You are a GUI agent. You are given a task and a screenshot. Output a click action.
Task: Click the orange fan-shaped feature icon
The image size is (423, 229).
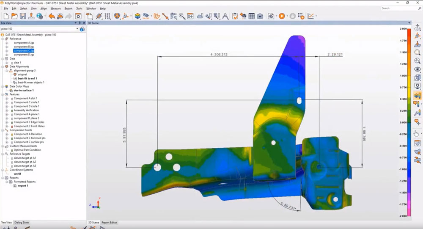157,16
